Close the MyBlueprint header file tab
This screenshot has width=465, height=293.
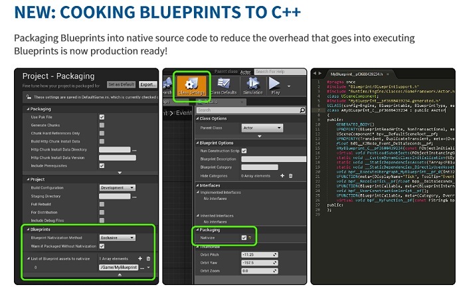click(x=387, y=74)
